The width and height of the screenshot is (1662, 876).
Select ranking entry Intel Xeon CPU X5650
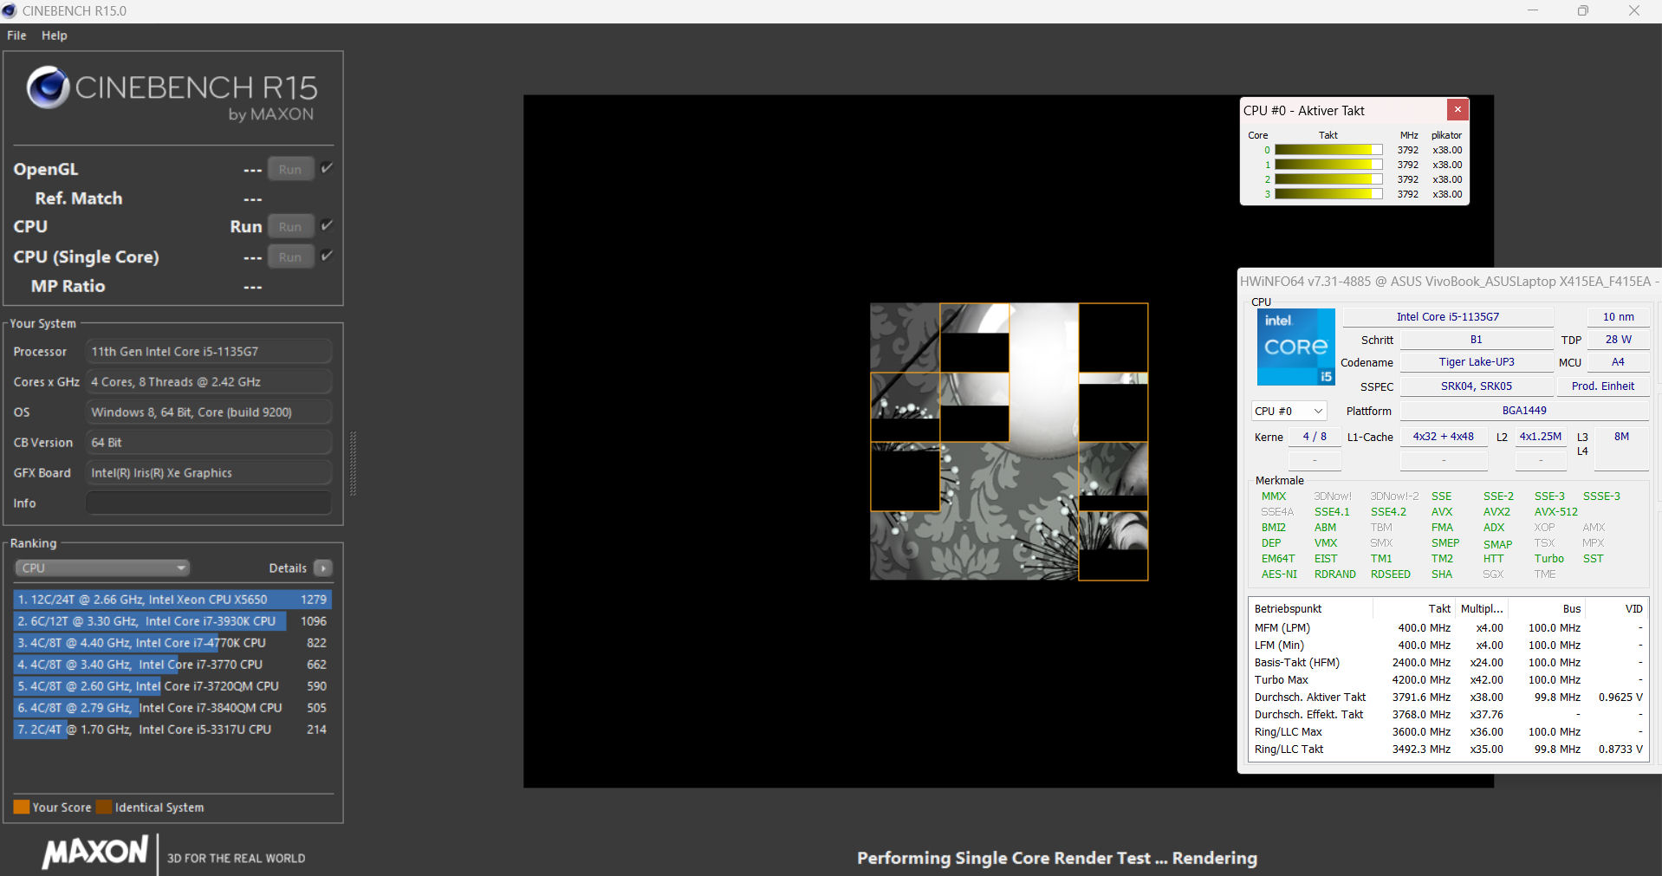pos(172,600)
